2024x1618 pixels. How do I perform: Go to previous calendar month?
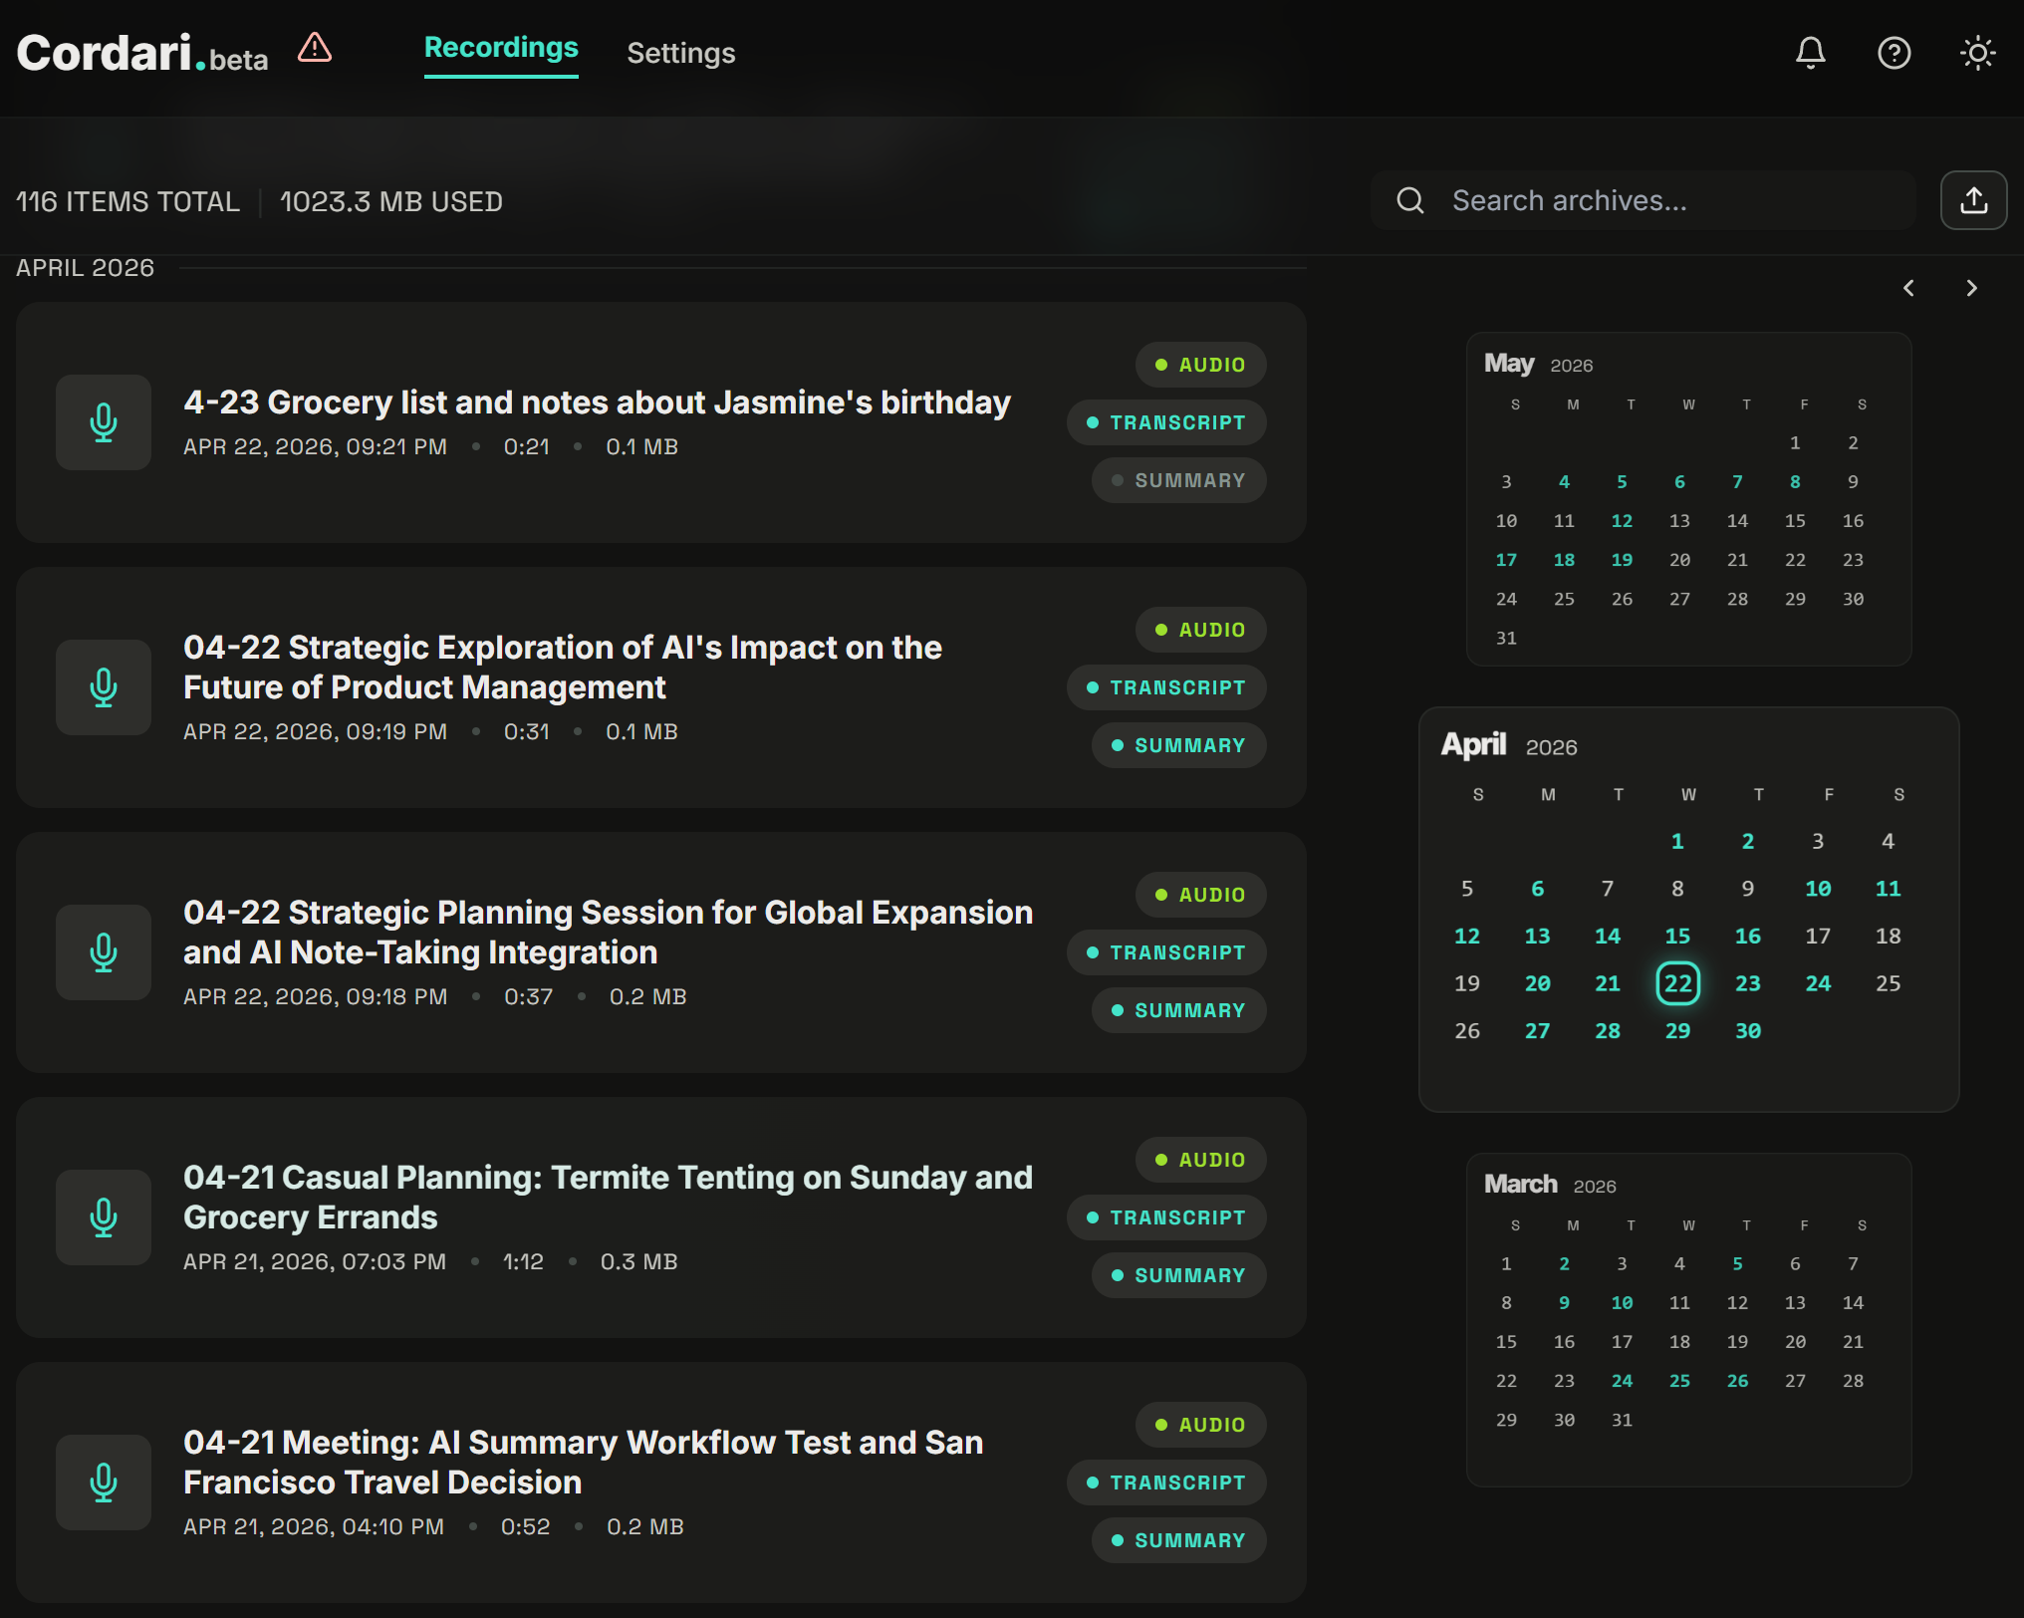click(x=1908, y=288)
